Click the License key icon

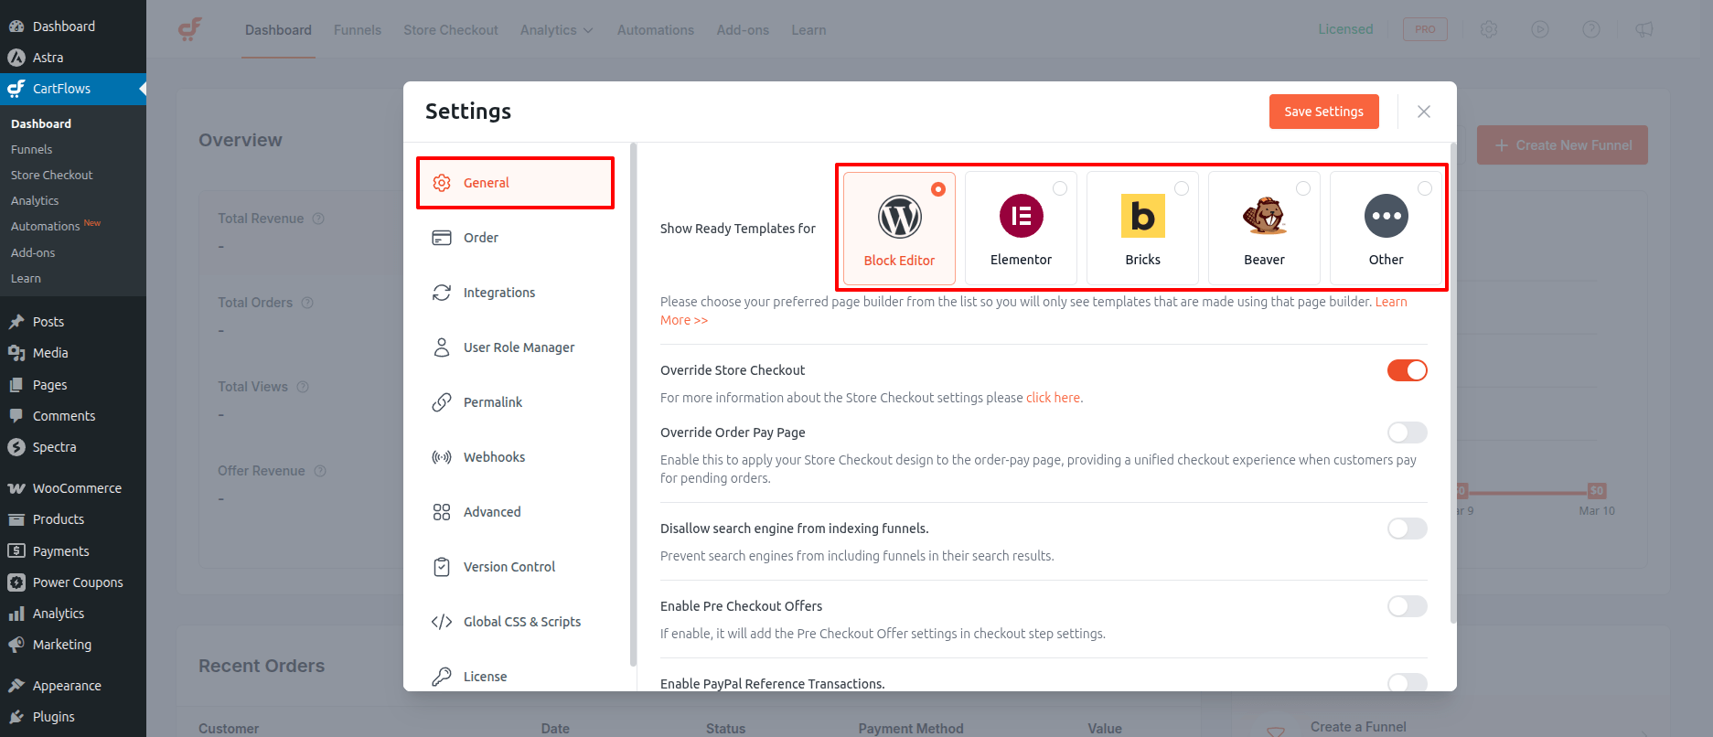pos(442,677)
